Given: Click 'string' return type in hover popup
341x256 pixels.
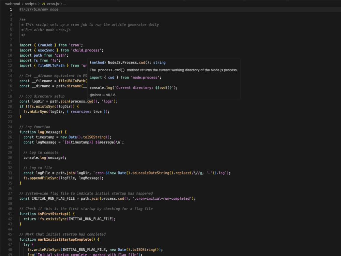Looking at the screenshot, I should click(159, 63).
